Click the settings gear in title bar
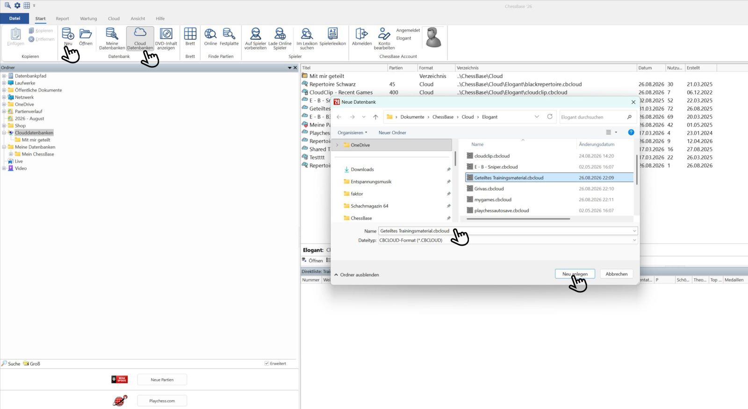 click(17, 6)
